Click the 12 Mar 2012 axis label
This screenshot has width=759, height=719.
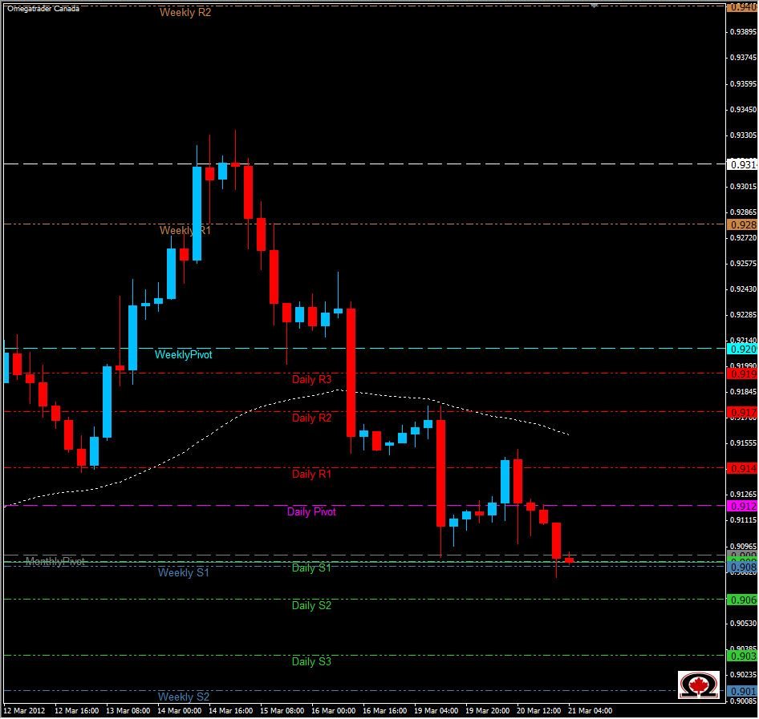click(x=26, y=710)
